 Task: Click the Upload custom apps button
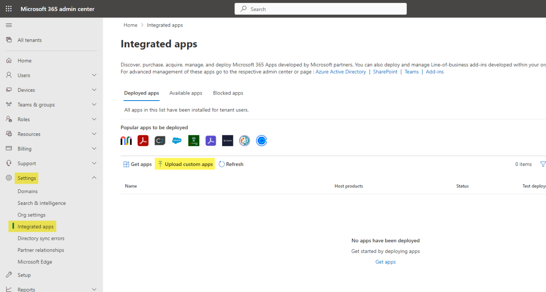point(185,164)
